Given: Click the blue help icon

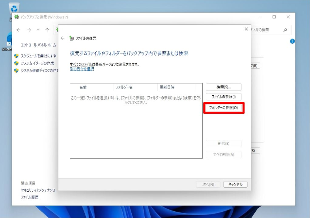Looking at the screenshot, I should 292,41.
